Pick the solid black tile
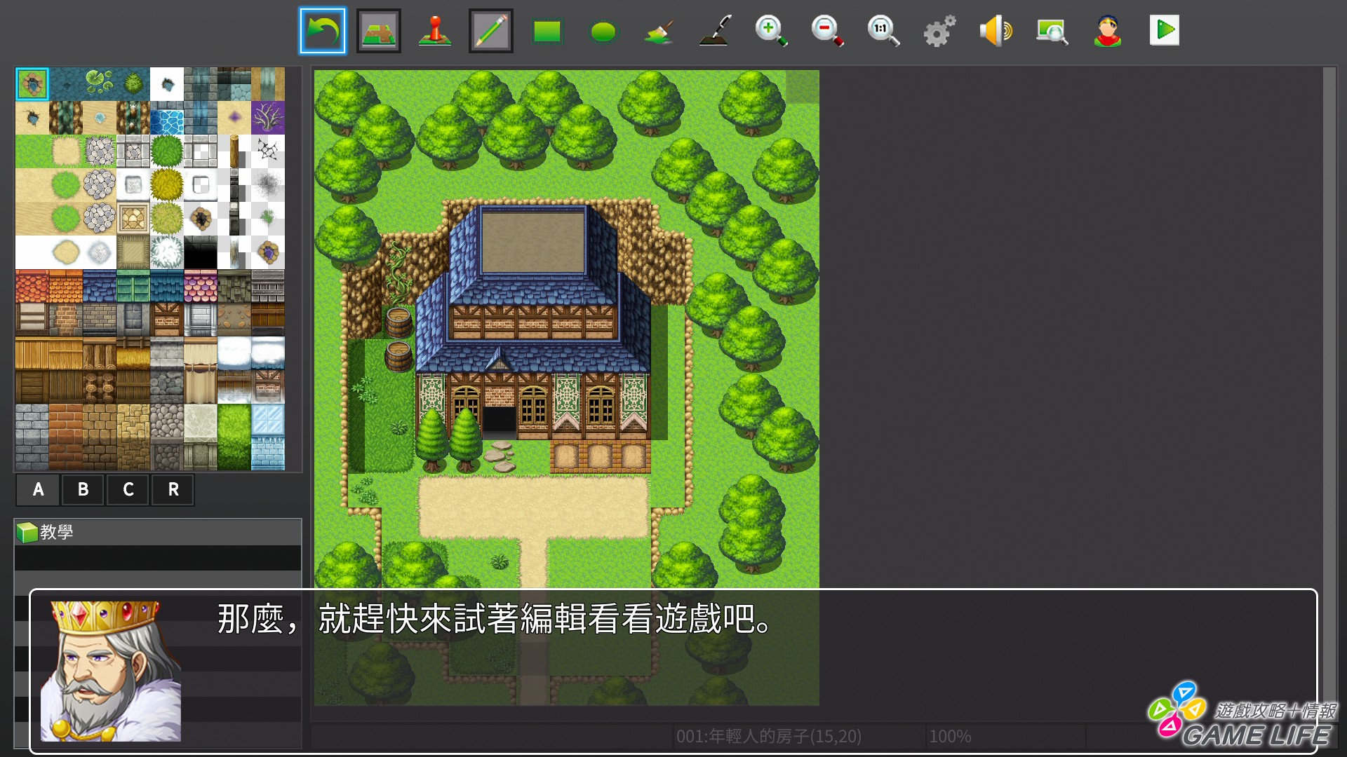 pyautogui.click(x=201, y=252)
